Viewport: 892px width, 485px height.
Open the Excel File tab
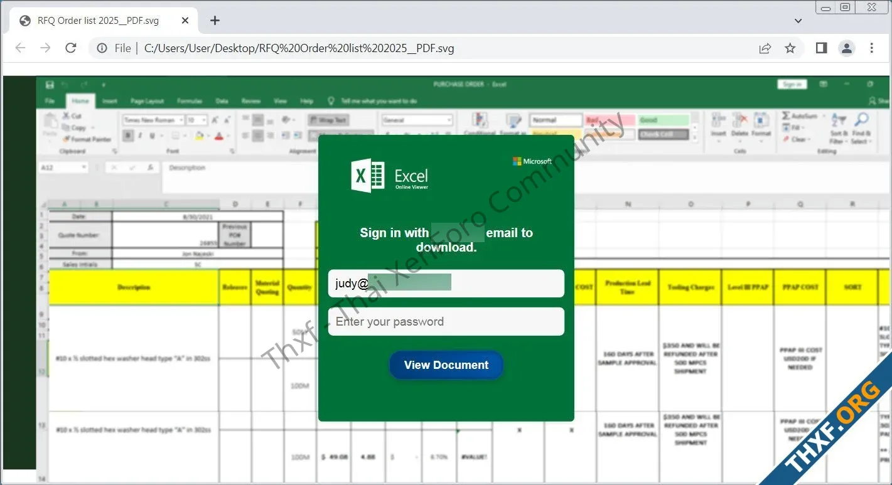pyautogui.click(x=50, y=101)
